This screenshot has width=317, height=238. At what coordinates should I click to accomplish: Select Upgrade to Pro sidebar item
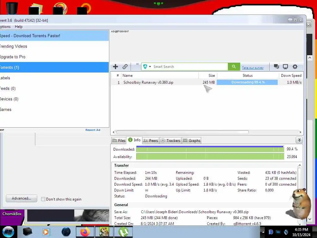(54, 57)
